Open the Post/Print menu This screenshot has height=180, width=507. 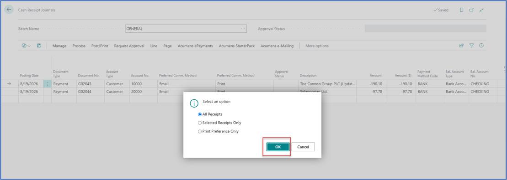(x=100, y=46)
